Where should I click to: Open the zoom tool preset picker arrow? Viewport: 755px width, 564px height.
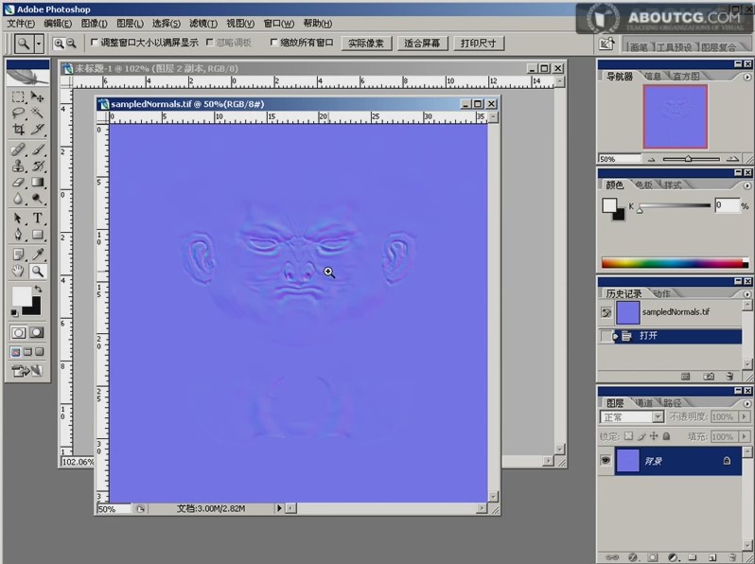39,44
